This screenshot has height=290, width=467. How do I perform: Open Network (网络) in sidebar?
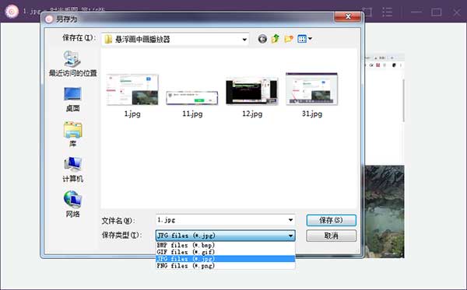pos(72,204)
